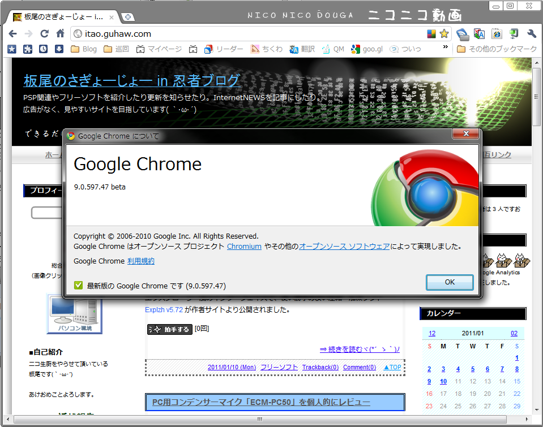The image size is (543, 427).
Task: Click the download arrow bookmark icon
Action: point(59,49)
